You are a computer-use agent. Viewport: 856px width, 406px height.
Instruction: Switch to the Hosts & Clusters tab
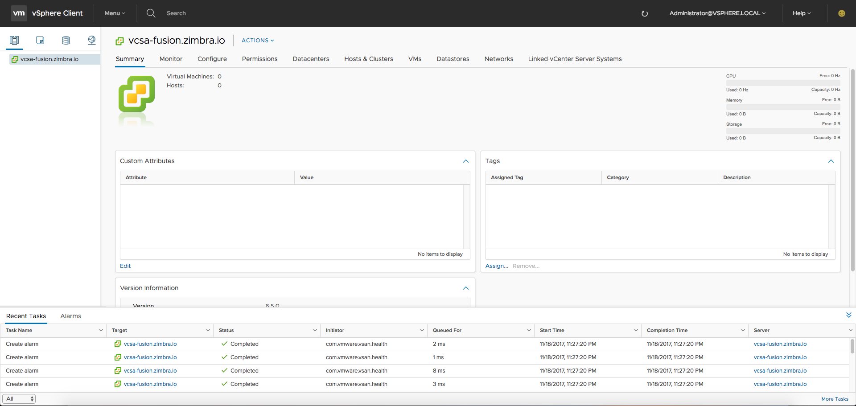tap(369, 59)
